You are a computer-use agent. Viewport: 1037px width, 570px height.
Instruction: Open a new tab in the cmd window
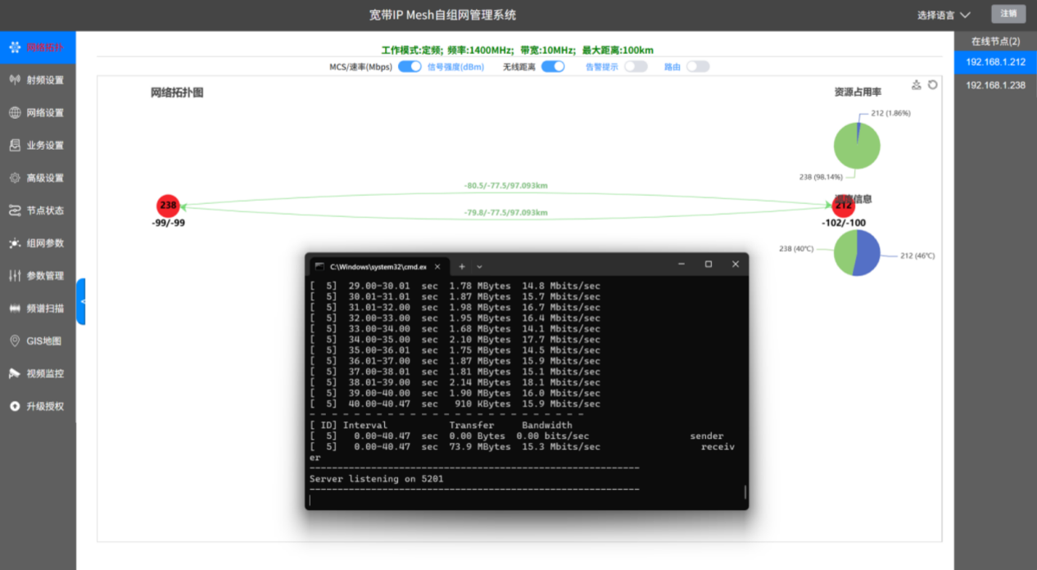pos(462,266)
